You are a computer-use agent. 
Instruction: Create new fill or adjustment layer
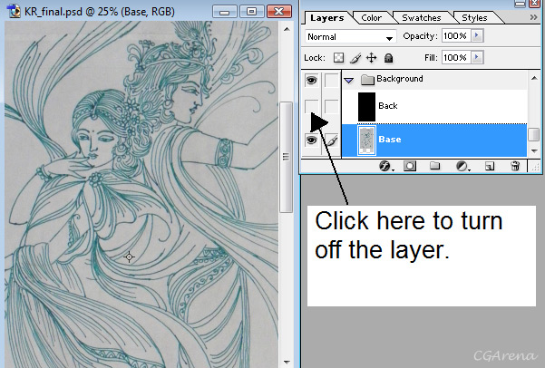pyautogui.click(x=462, y=166)
